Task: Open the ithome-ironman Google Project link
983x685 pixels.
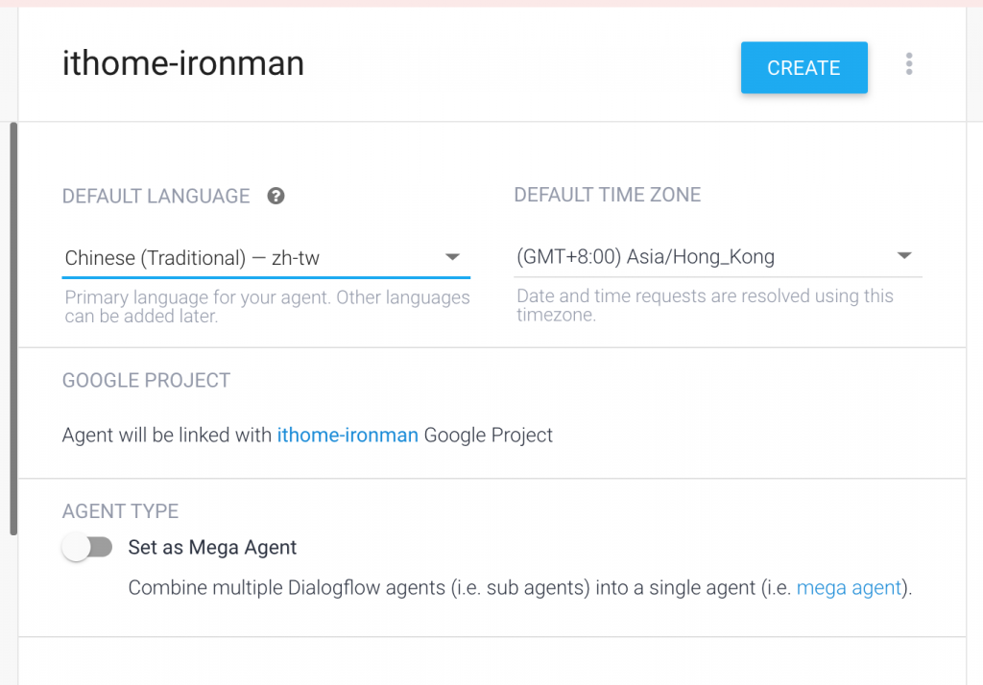Action: pyautogui.click(x=348, y=435)
